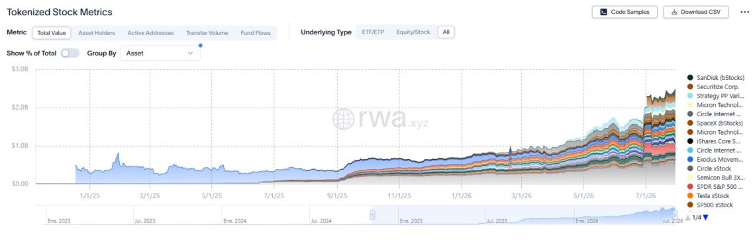Image resolution: width=755 pixels, height=241 pixels.
Task: Click the Exodus Movement legend marker
Action: 690,159
